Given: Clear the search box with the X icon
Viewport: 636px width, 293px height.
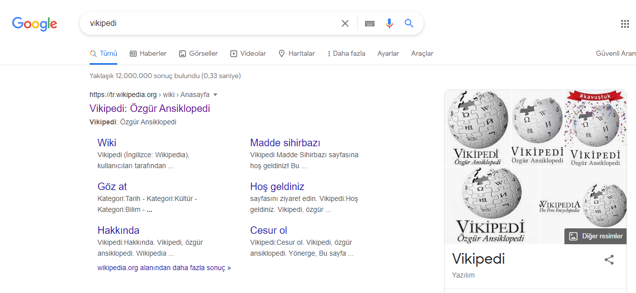Looking at the screenshot, I should point(345,23).
